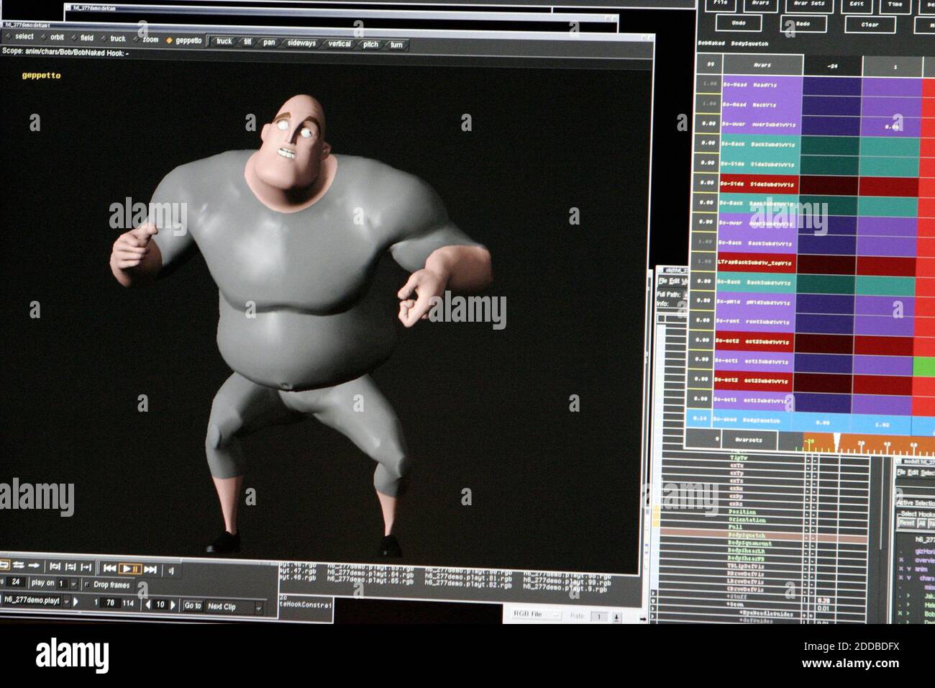935x688 pixels.
Task: Click the leftmost of the three frame-range icons
Action: pos(55,566)
